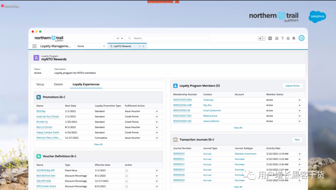
Task: Open row actions for Bundle Up promotion
Action: 157,122
